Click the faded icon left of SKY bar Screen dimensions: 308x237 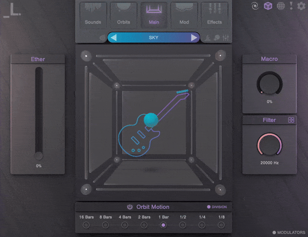click(x=102, y=37)
